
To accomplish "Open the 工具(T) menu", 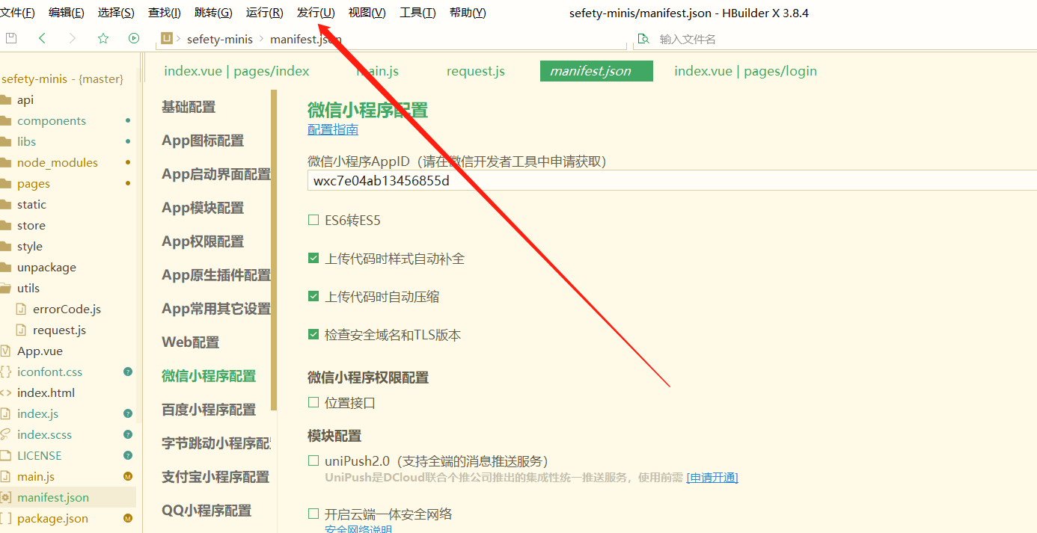I will (418, 13).
